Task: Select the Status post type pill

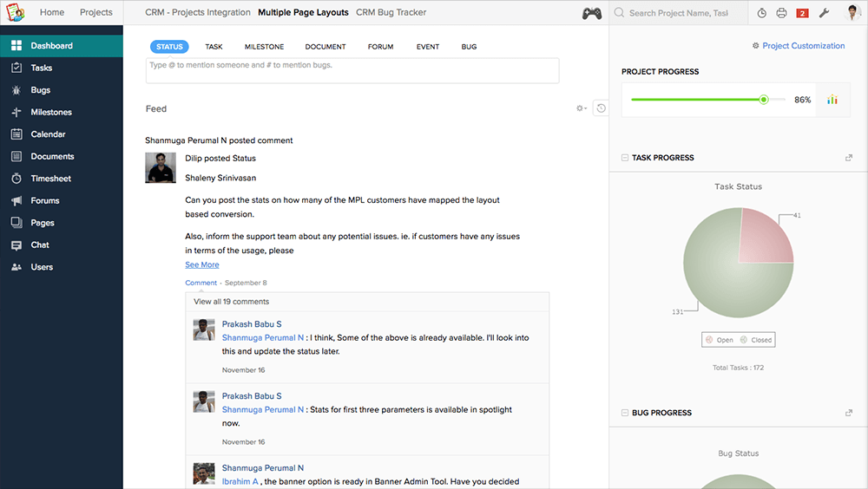Action: [x=169, y=47]
